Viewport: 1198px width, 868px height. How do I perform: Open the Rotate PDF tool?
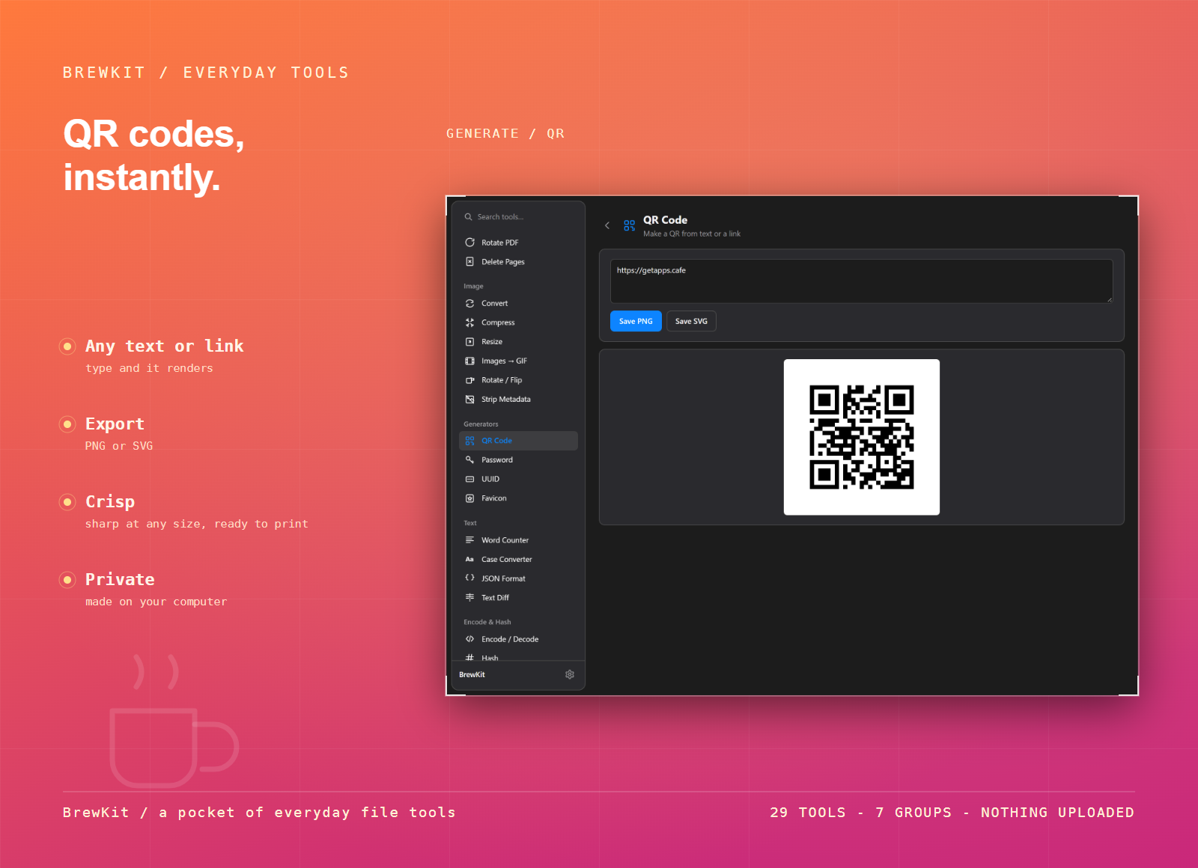click(518, 242)
